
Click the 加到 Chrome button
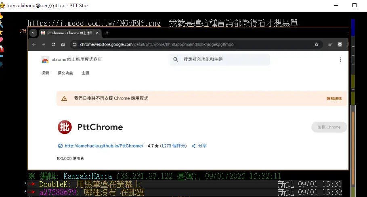329,127
